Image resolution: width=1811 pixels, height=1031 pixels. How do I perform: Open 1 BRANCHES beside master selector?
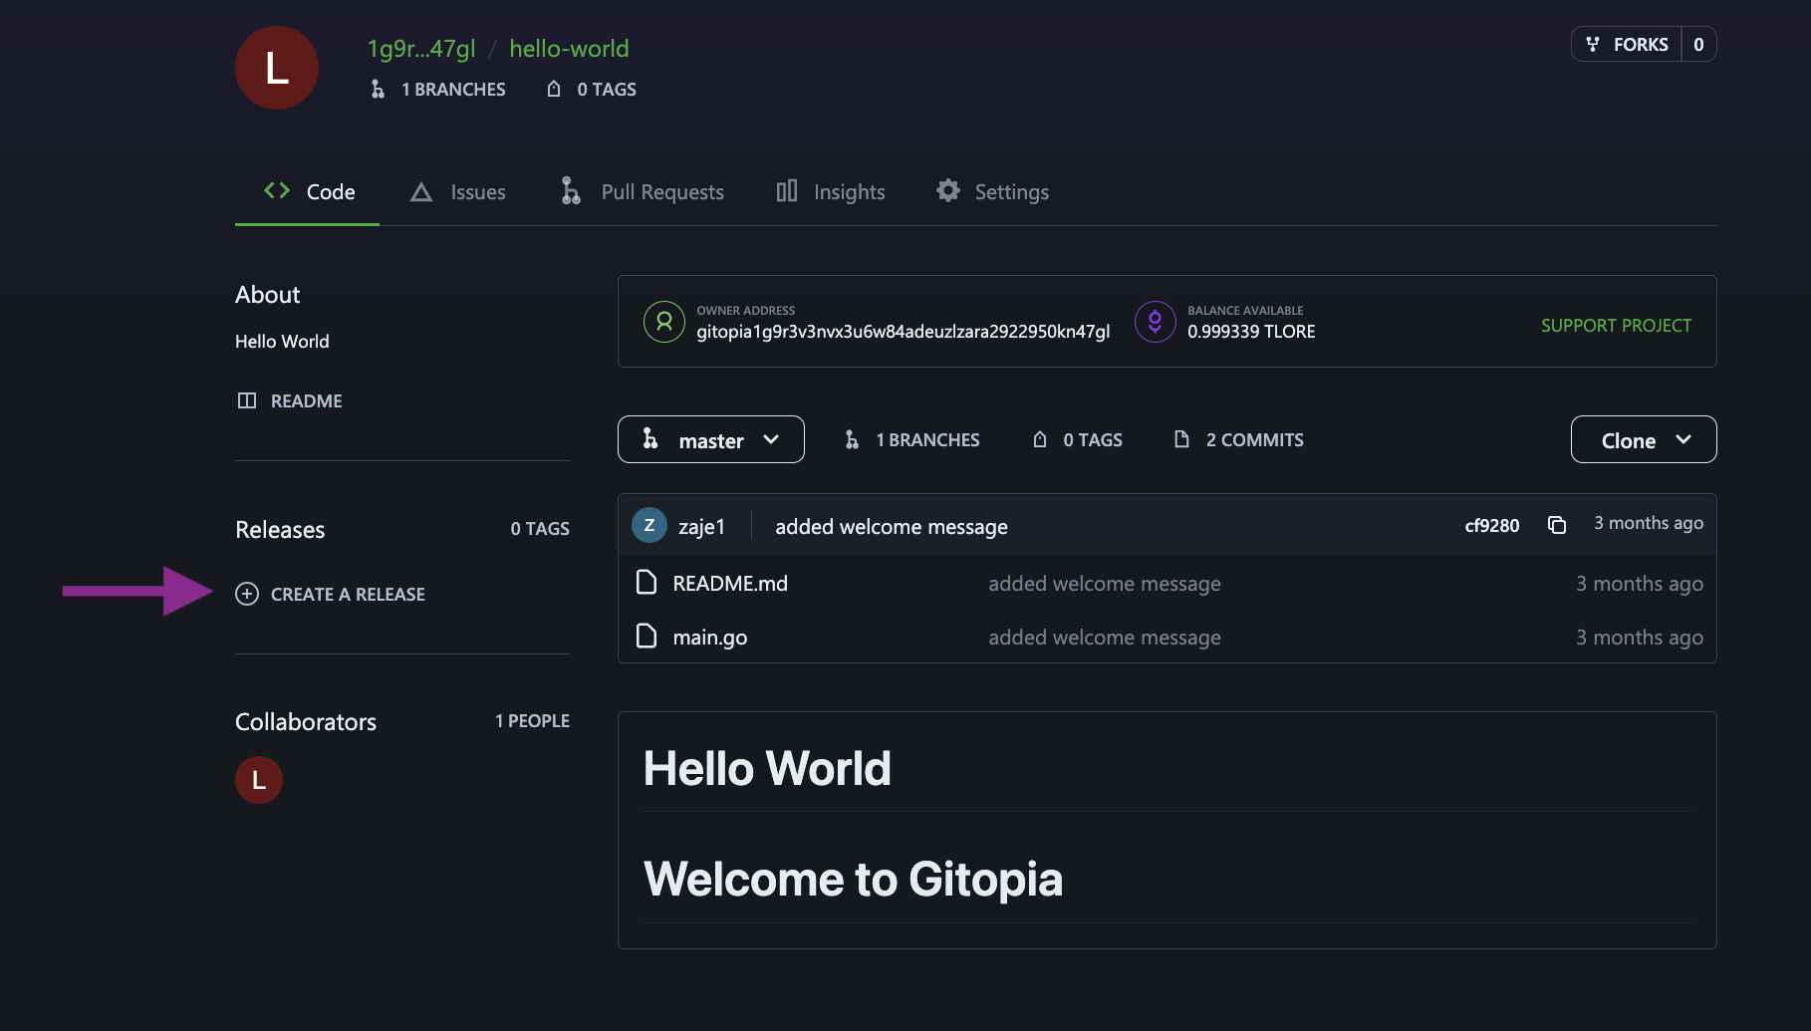coord(927,439)
